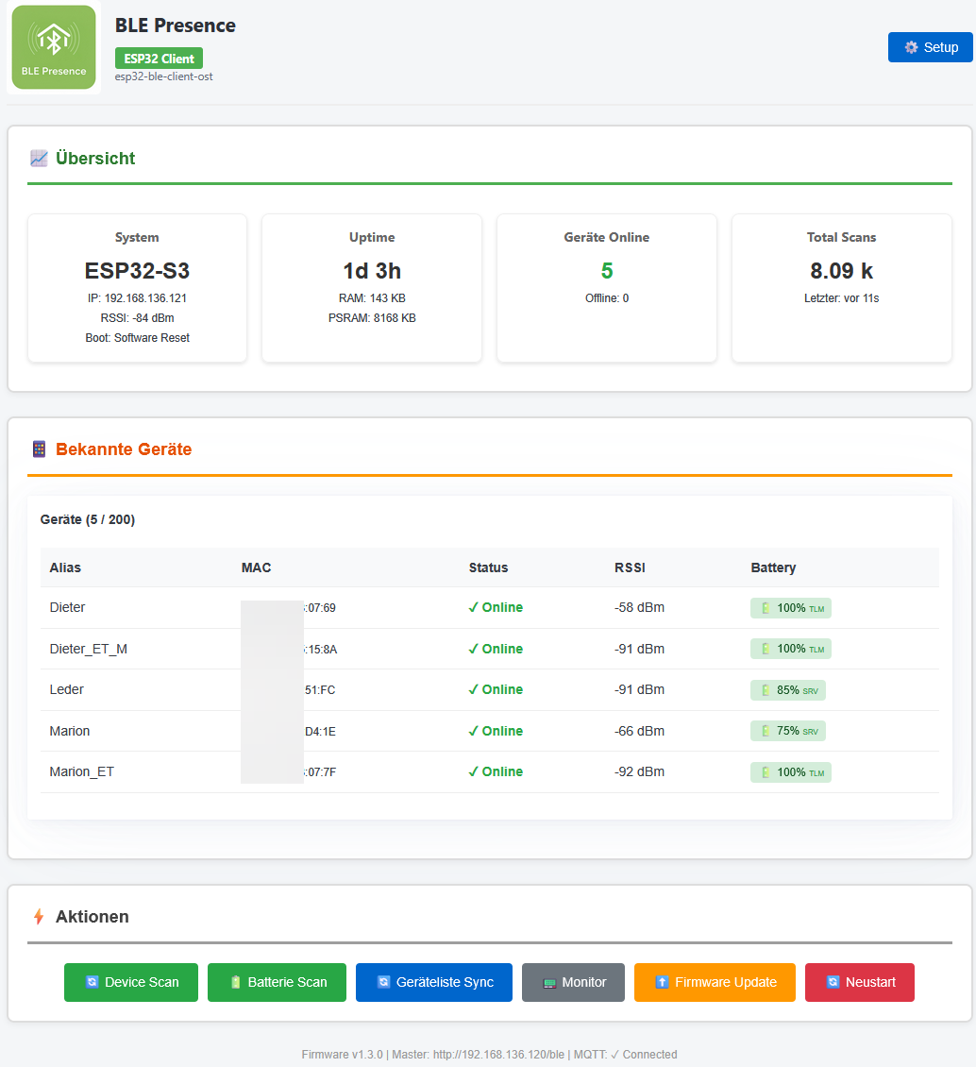Click the ESP32 Client badge

point(160,59)
